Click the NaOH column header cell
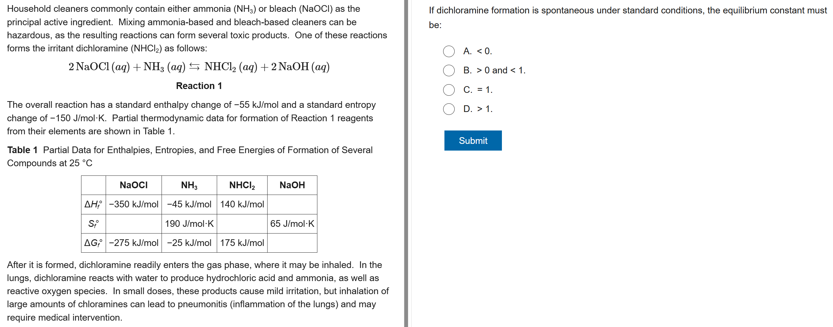Screen dimensions: 833x327 (x=292, y=185)
